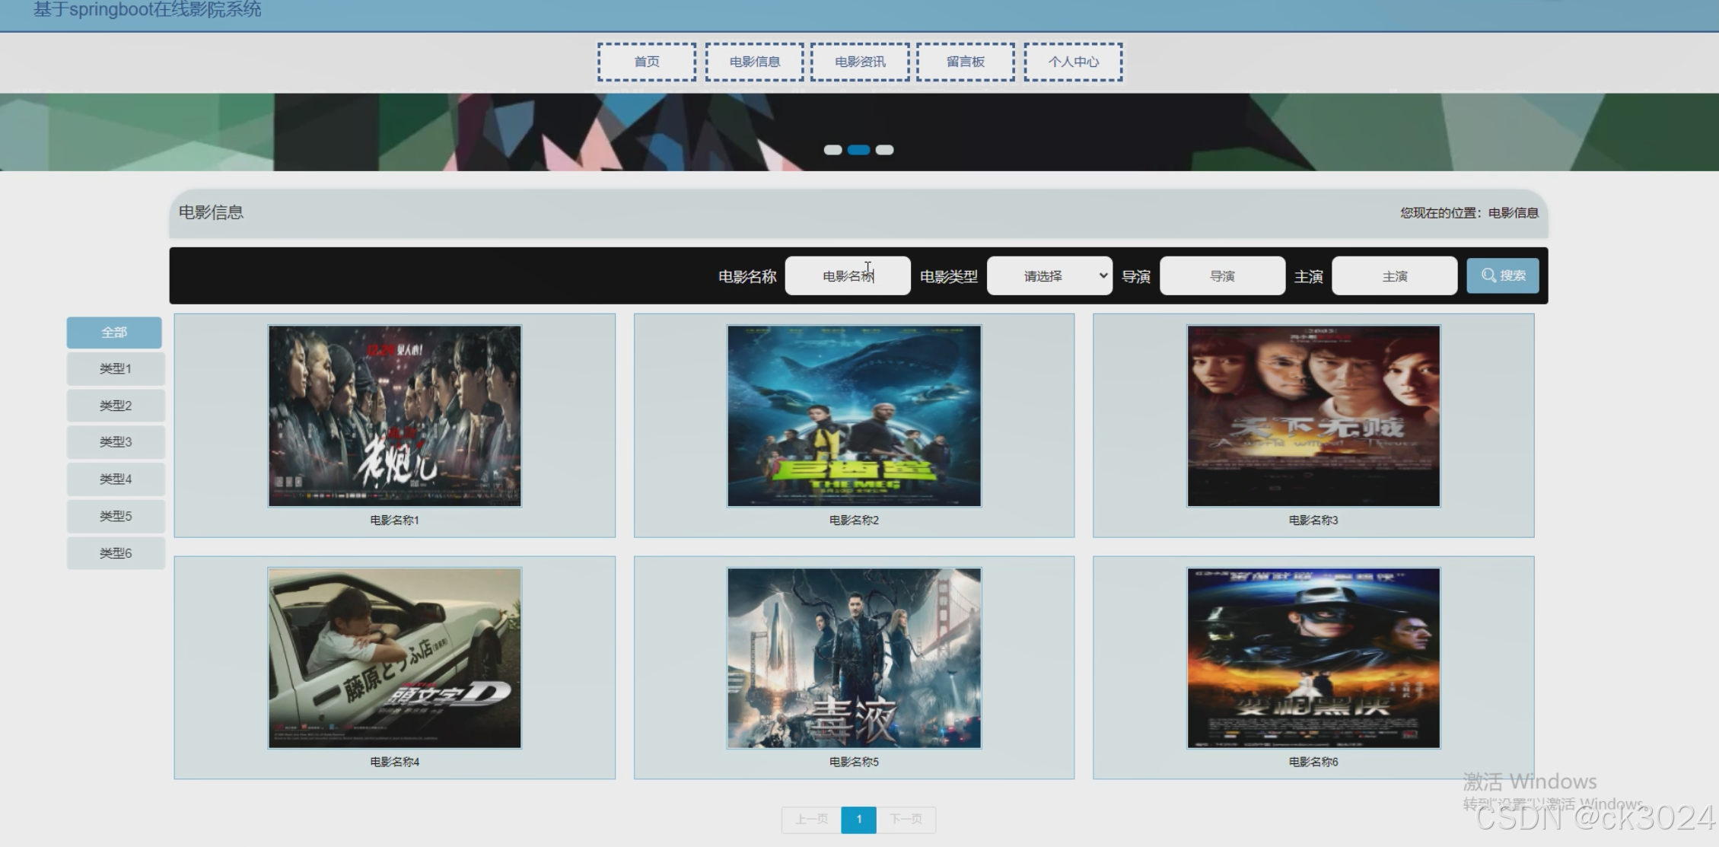
Task: Go to next page with 下一页
Action: (x=906, y=820)
